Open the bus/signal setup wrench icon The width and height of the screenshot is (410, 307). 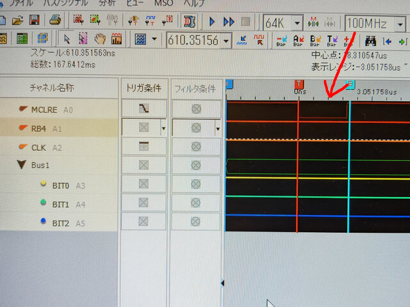point(78,20)
